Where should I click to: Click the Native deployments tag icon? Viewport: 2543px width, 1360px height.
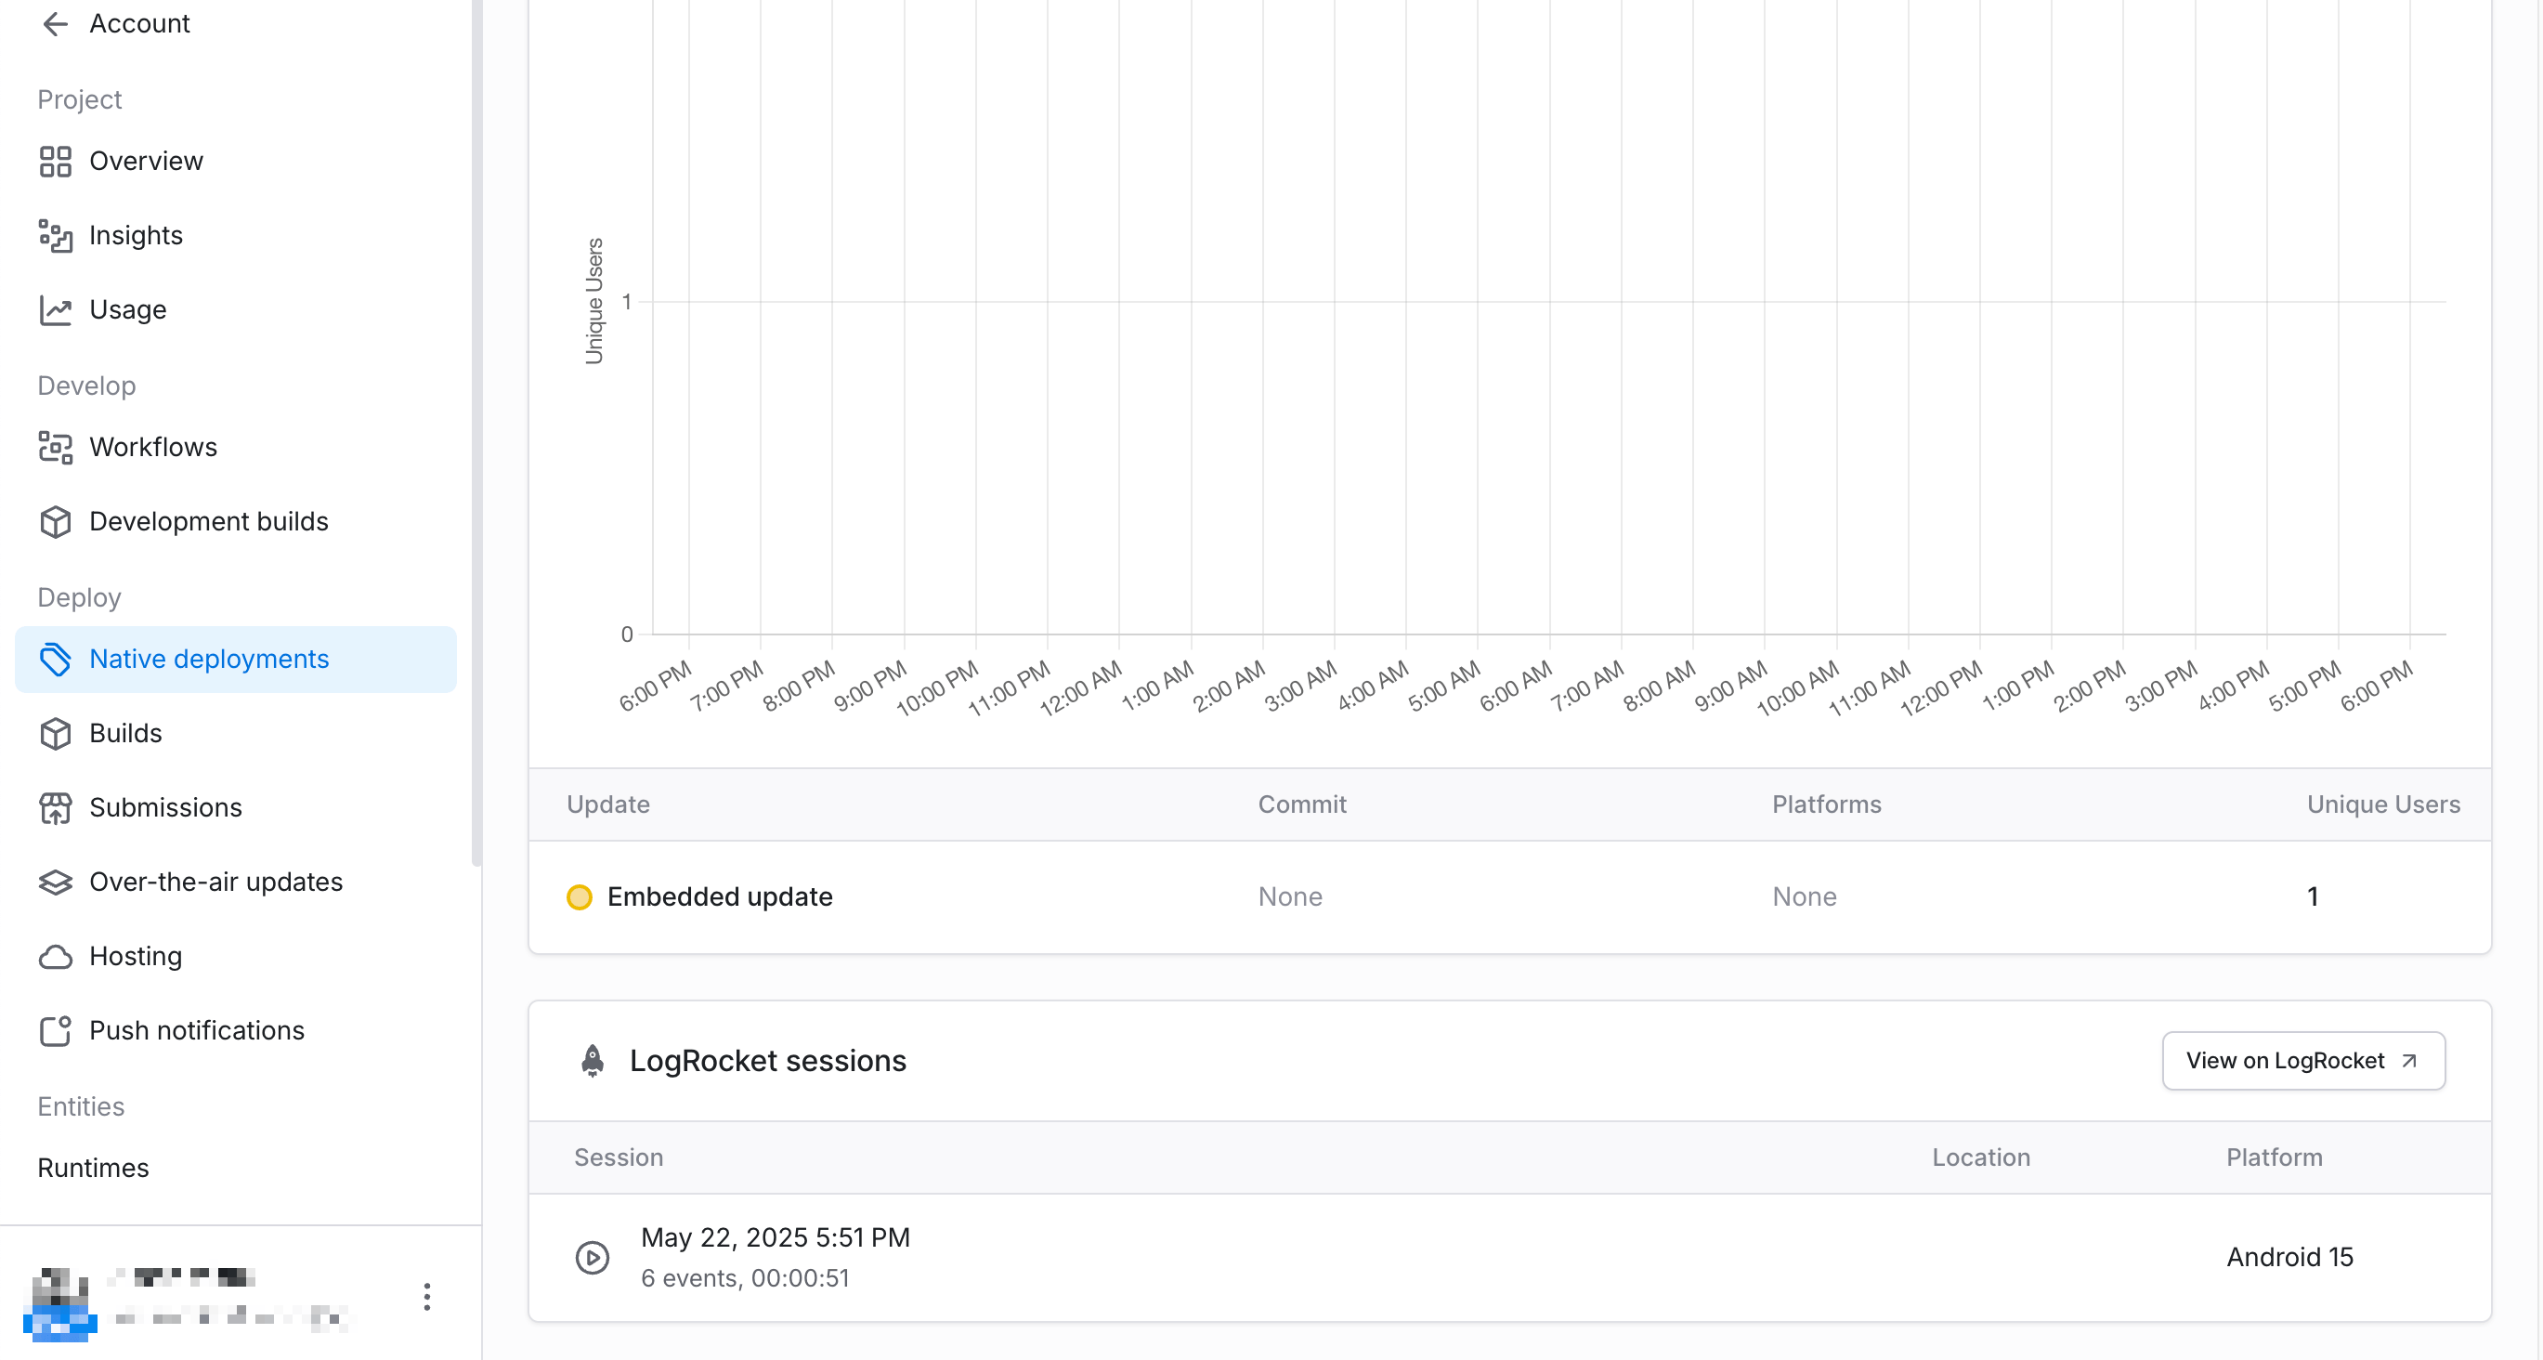pyautogui.click(x=56, y=659)
